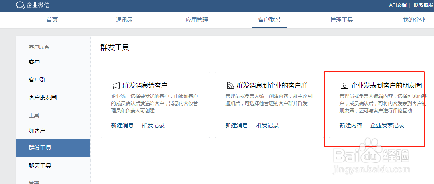Click the broadcast icon beside 群发消息到企业的客户群
Viewport: 434px width, 184px height.
point(230,86)
